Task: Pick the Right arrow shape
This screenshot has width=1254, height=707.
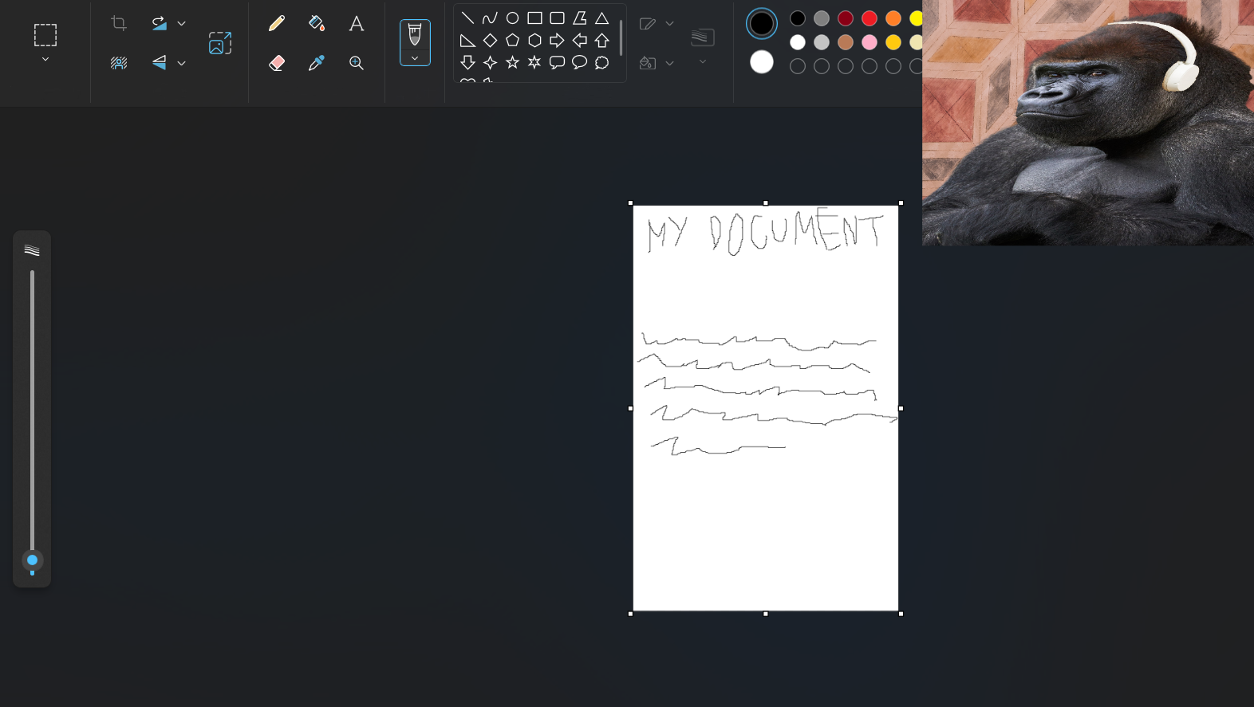Action: tap(557, 40)
